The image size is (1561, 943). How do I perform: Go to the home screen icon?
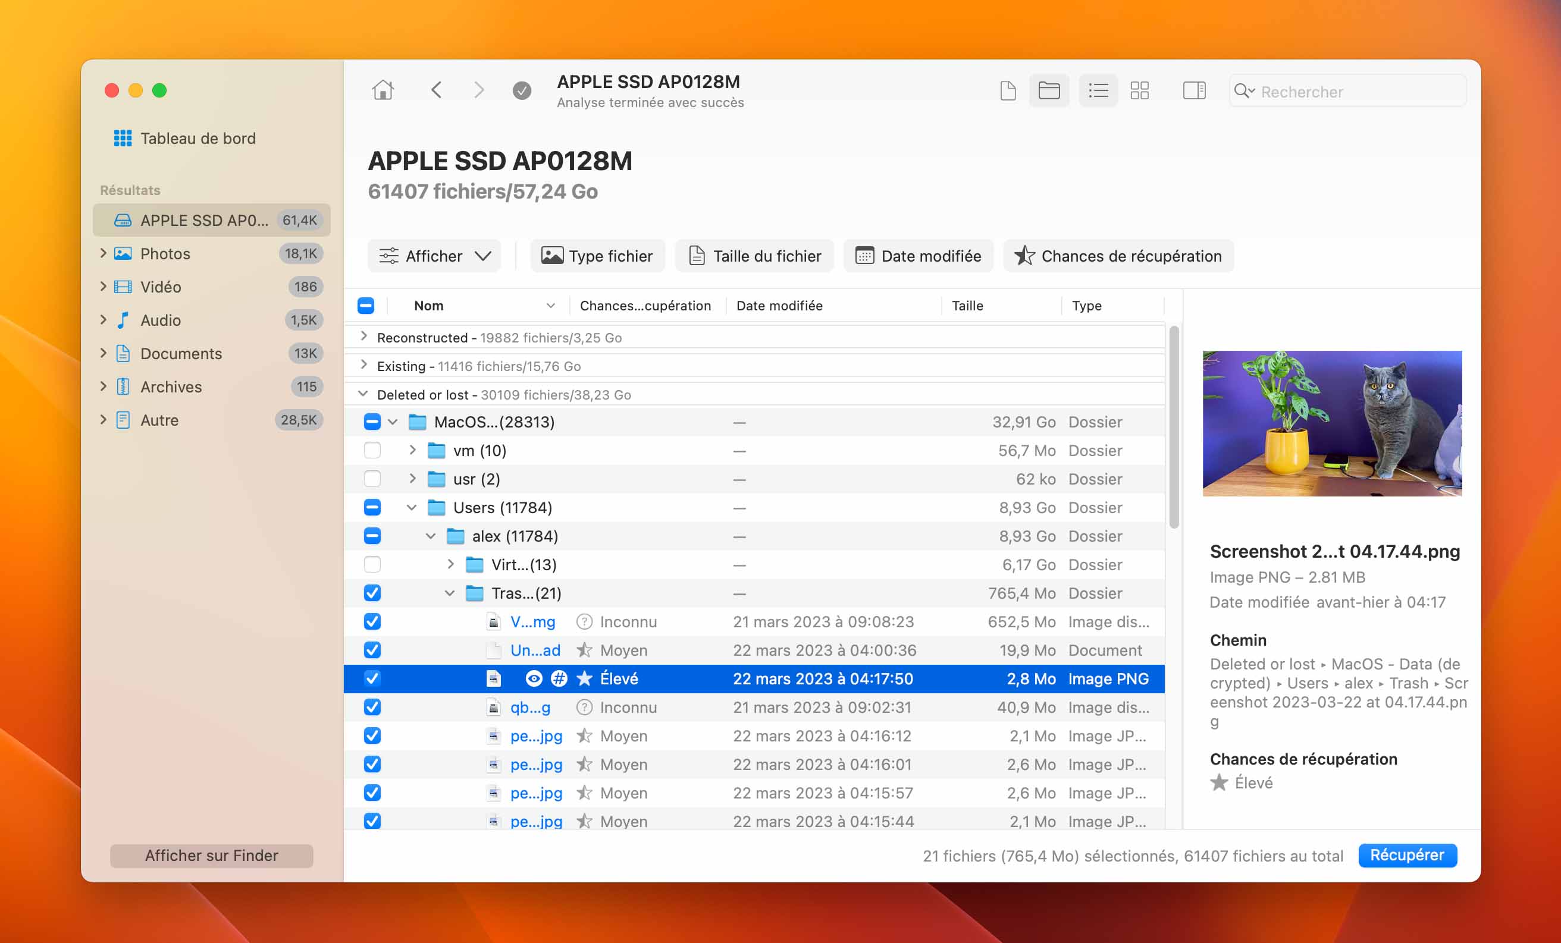383,90
